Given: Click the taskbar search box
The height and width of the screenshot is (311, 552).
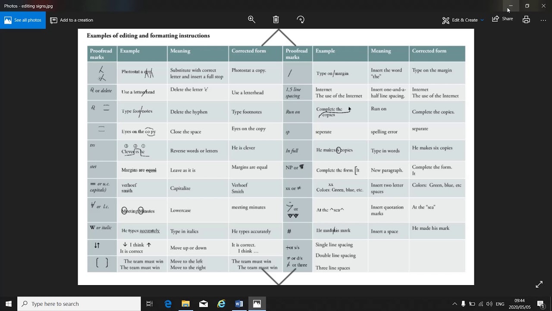Looking at the screenshot, I should point(79,304).
